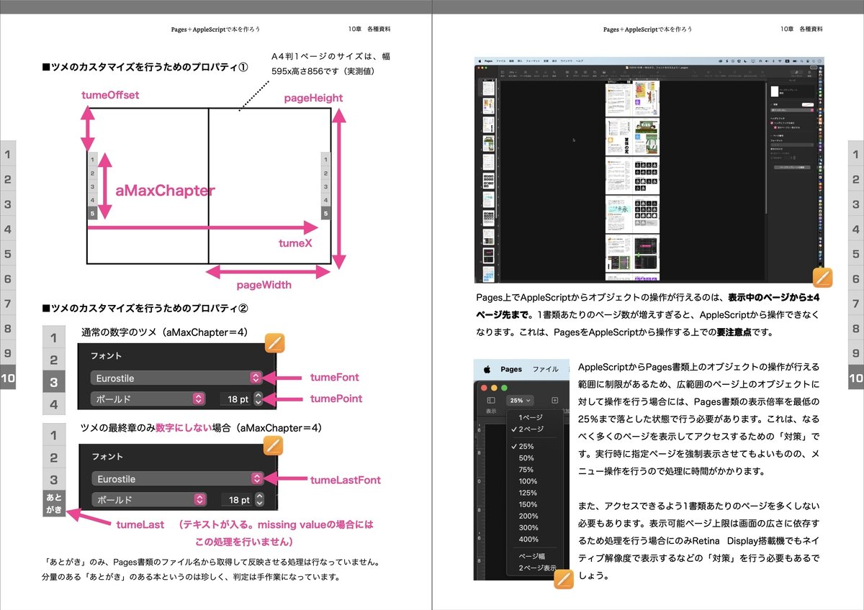The width and height of the screenshot is (864, 610).
Task: Click the Spotlight search icon in the menu bar
Action: pyautogui.click(x=801, y=60)
